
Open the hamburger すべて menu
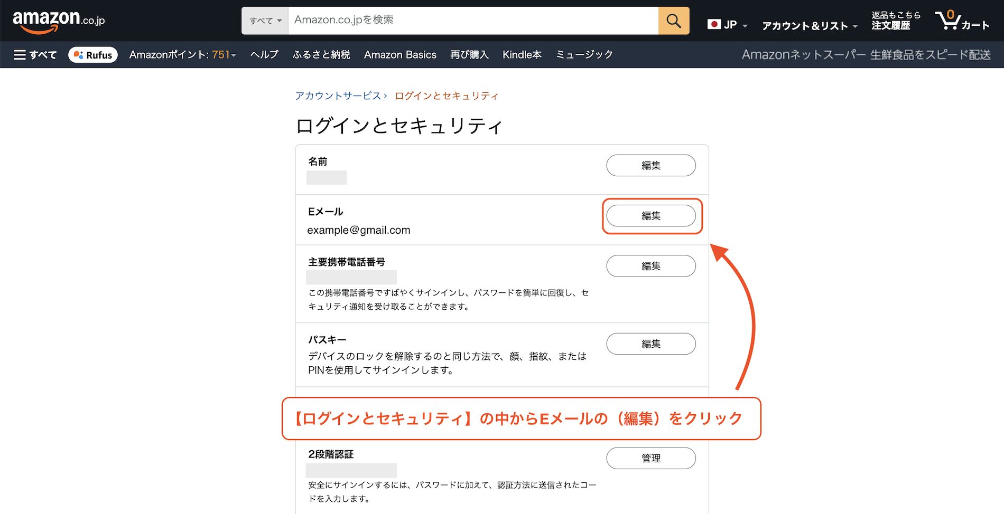click(35, 55)
